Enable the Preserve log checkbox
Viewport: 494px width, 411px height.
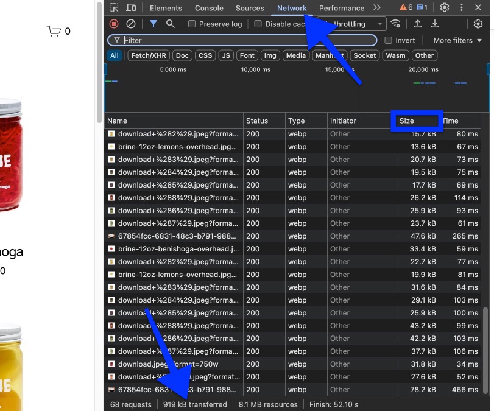pos(192,24)
